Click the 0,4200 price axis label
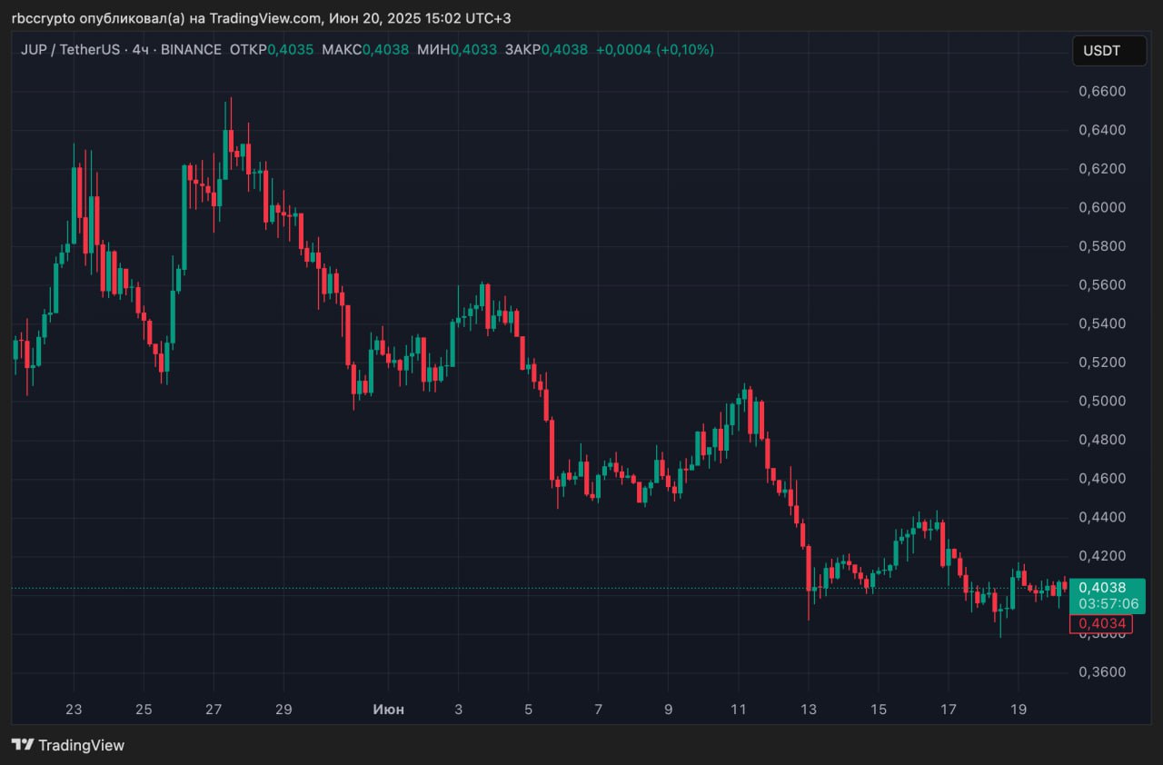The width and height of the screenshot is (1163, 765). click(1102, 555)
